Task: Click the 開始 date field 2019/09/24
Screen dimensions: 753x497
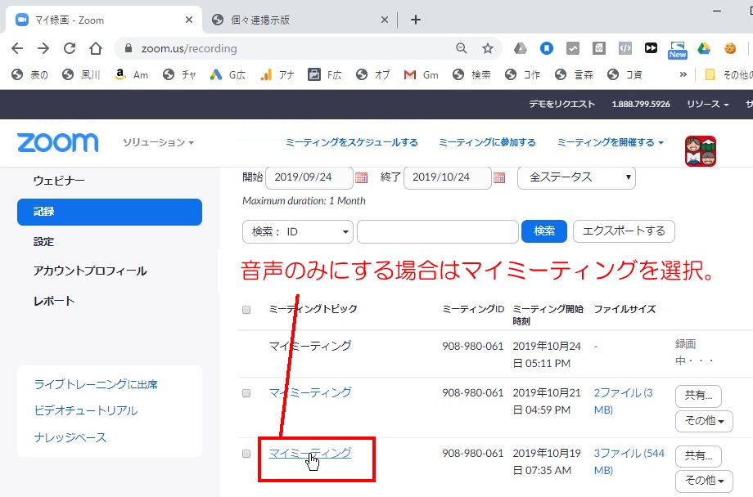Action: tap(309, 177)
